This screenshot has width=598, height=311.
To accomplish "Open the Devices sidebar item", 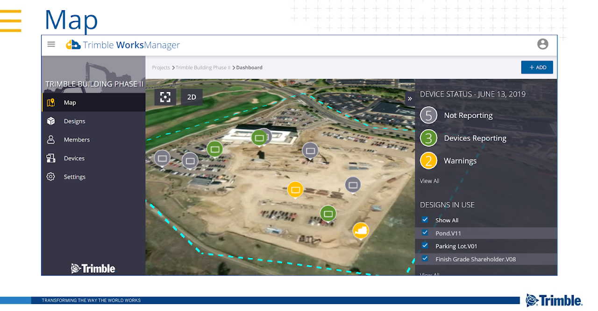I will pyautogui.click(x=93, y=158).
